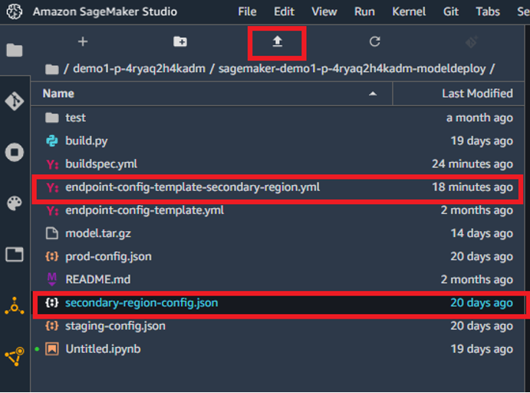Open the Kernel menu
The height and width of the screenshot is (393, 530).
pos(409,12)
